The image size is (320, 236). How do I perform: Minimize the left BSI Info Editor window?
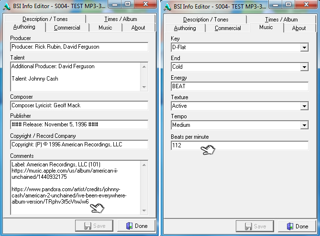tap(115, 4)
